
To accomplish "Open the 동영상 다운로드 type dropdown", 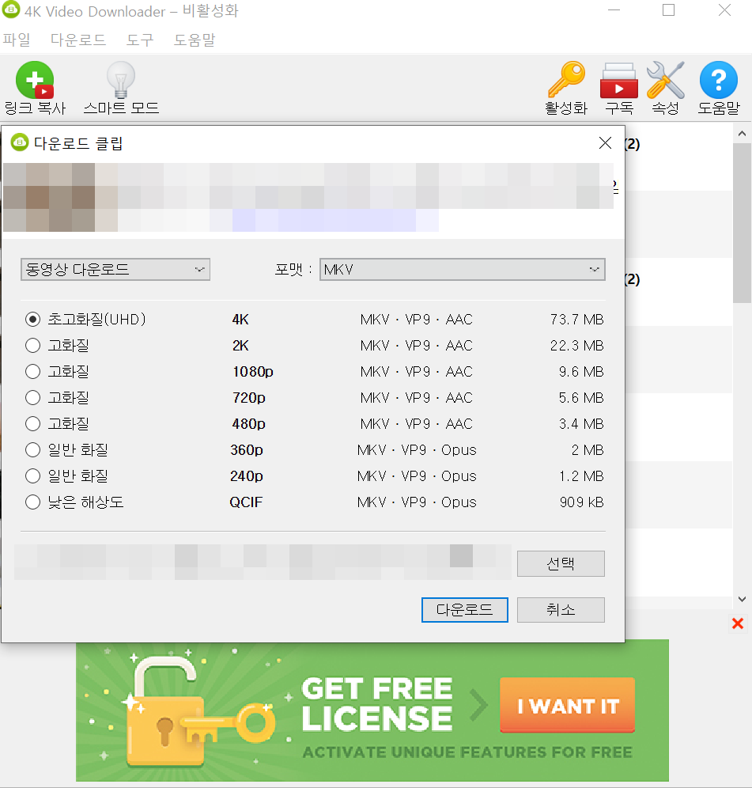I will point(115,269).
